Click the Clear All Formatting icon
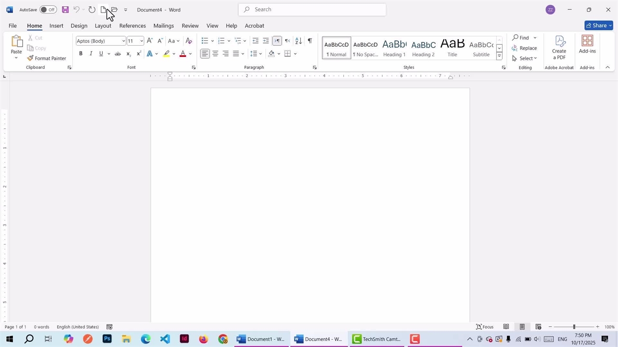The width and height of the screenshot is (618, 347). [189, 41]
